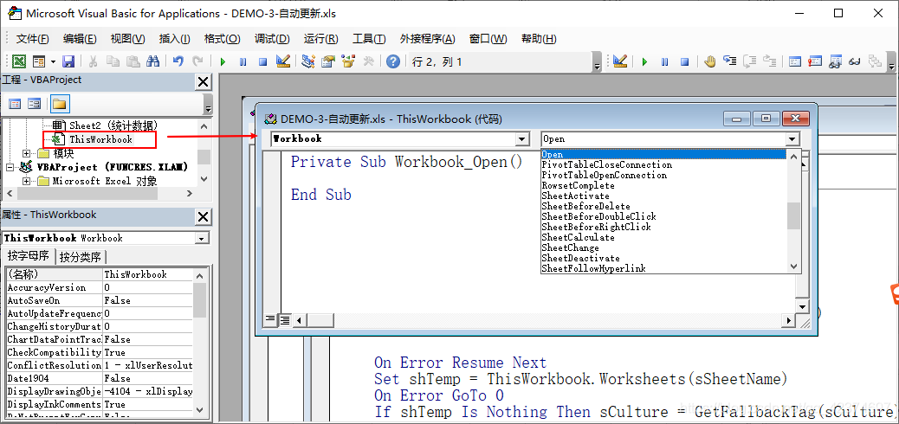Click View Object icon in project panel
The height and width of the screenshot is (424, 899).
[x=35, y=104]
